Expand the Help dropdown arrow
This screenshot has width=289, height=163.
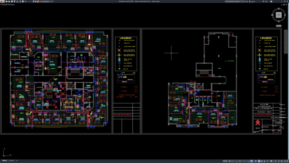pyautogui.click(x=273, y=1)
